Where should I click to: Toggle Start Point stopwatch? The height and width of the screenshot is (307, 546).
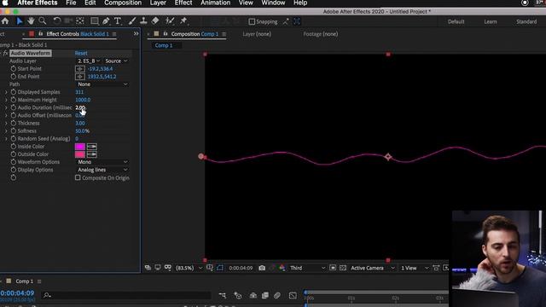14,69
